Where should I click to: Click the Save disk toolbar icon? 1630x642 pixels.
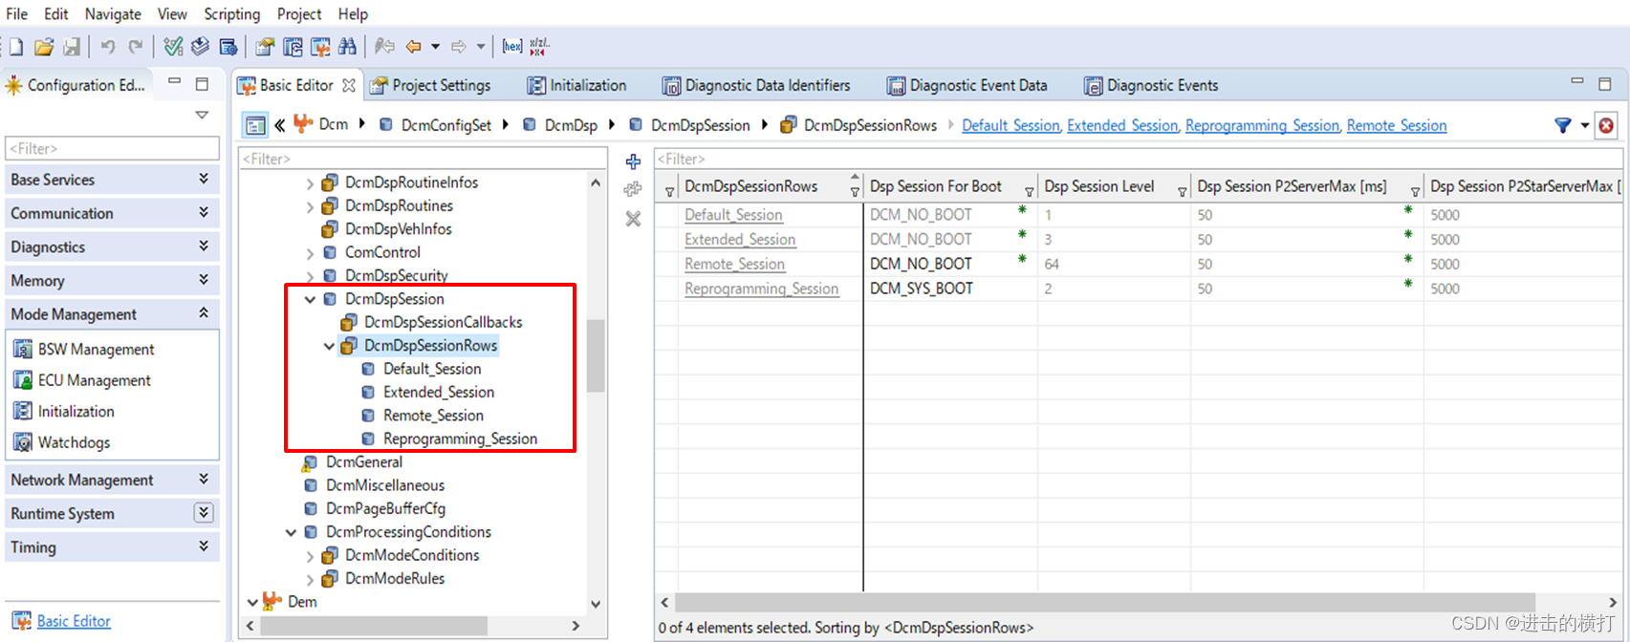click(72, 47)
